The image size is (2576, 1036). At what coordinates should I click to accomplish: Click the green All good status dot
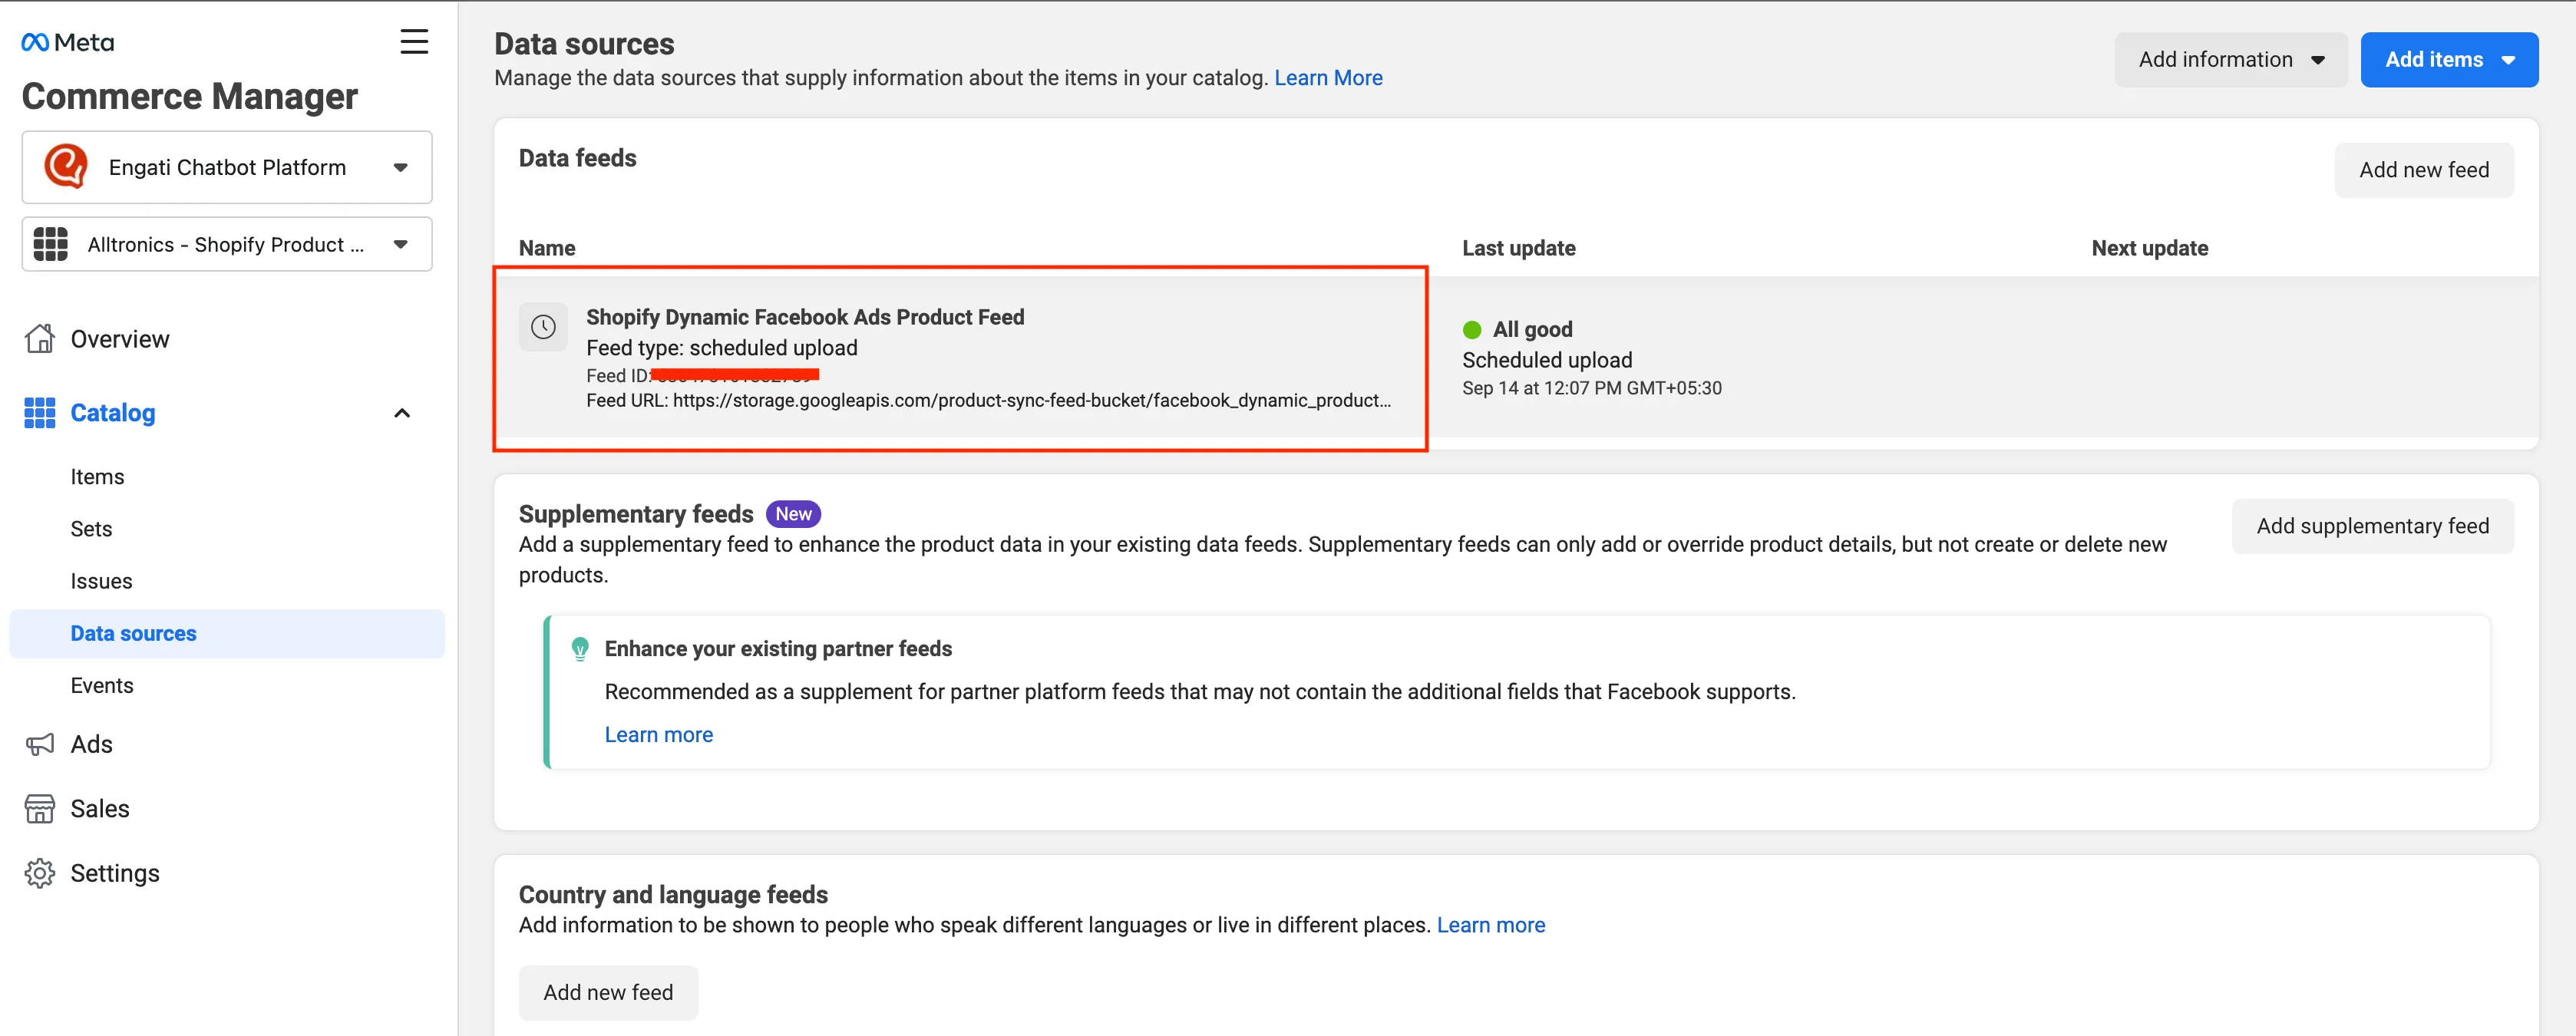click(x=1472, y=330)
